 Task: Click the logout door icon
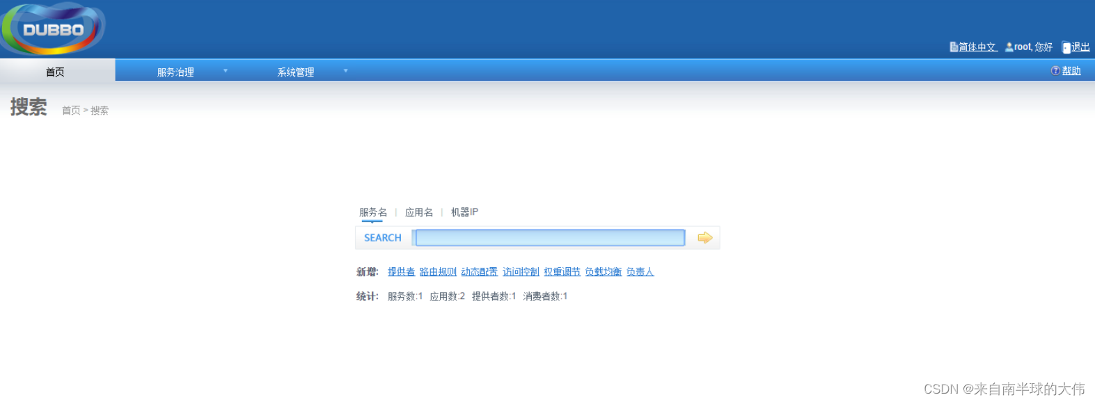click(x=1066, y=47)
